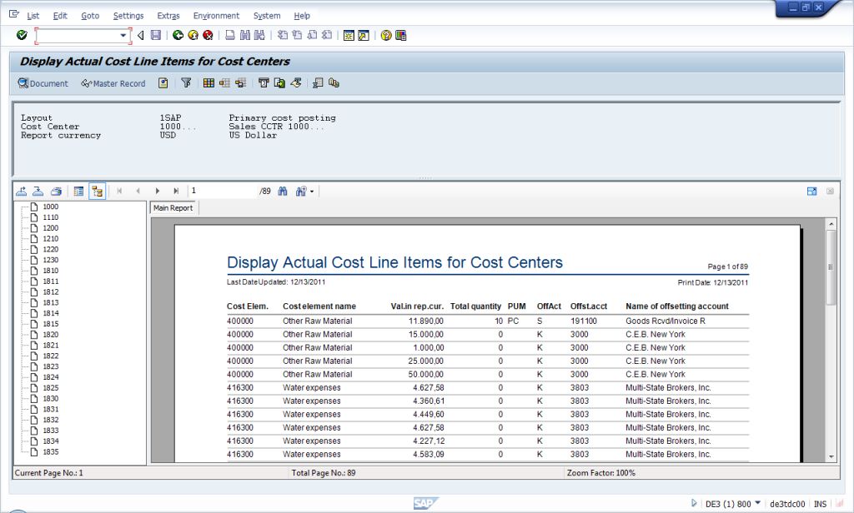Open the Help menu

tap(302, 16)
